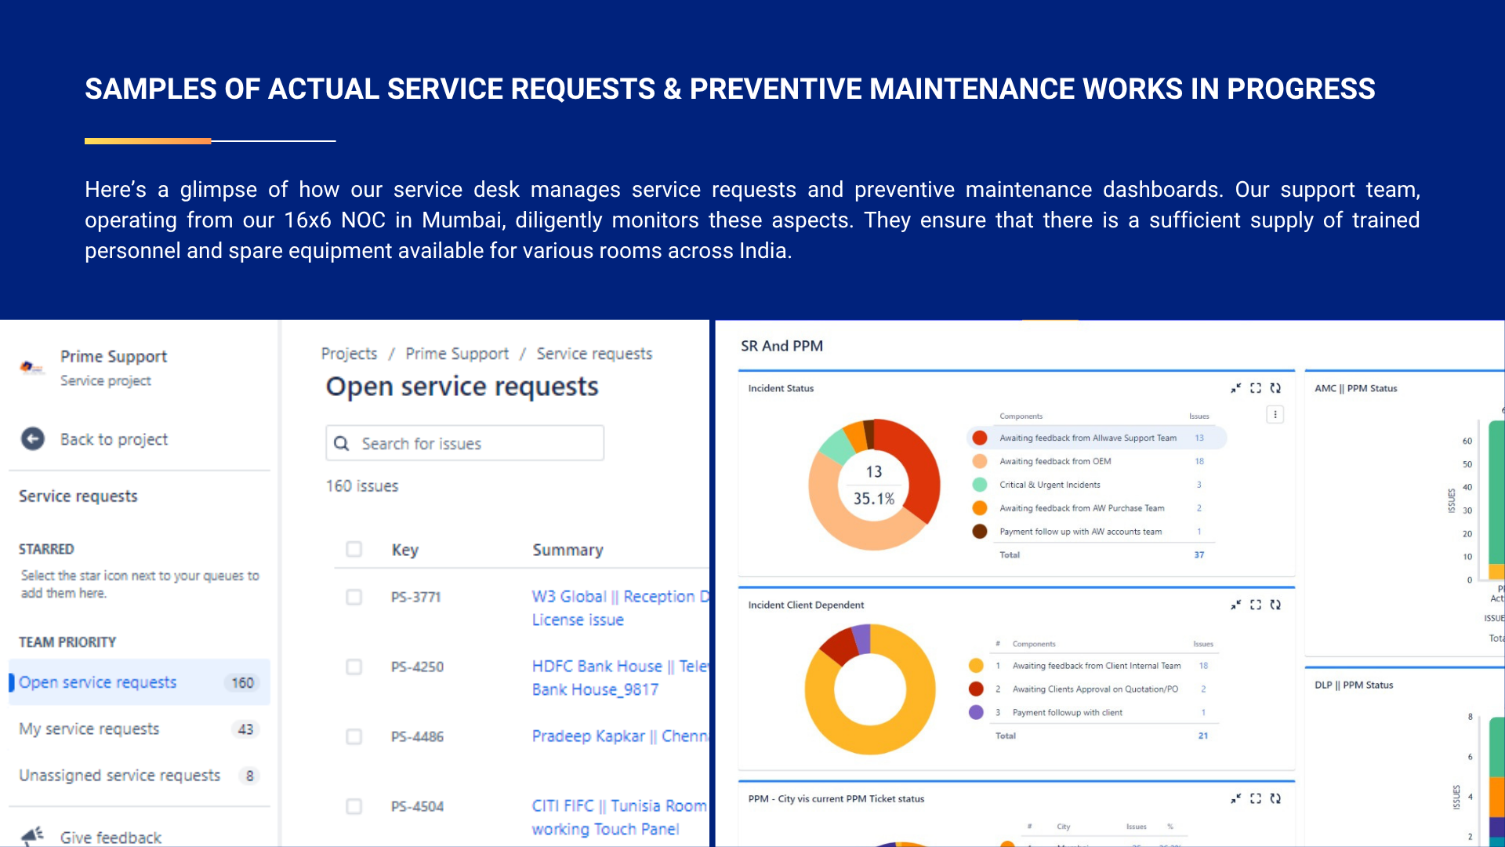Click the Prime Support breadcrumb link
This screenshot has width=1505, height=847.
(457, 354)
